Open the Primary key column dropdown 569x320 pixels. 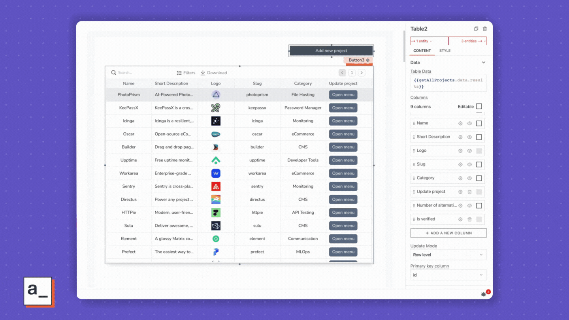click(448, 275)
